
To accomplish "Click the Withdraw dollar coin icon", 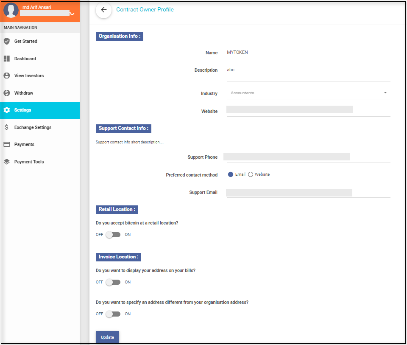I will coord(6,93).
